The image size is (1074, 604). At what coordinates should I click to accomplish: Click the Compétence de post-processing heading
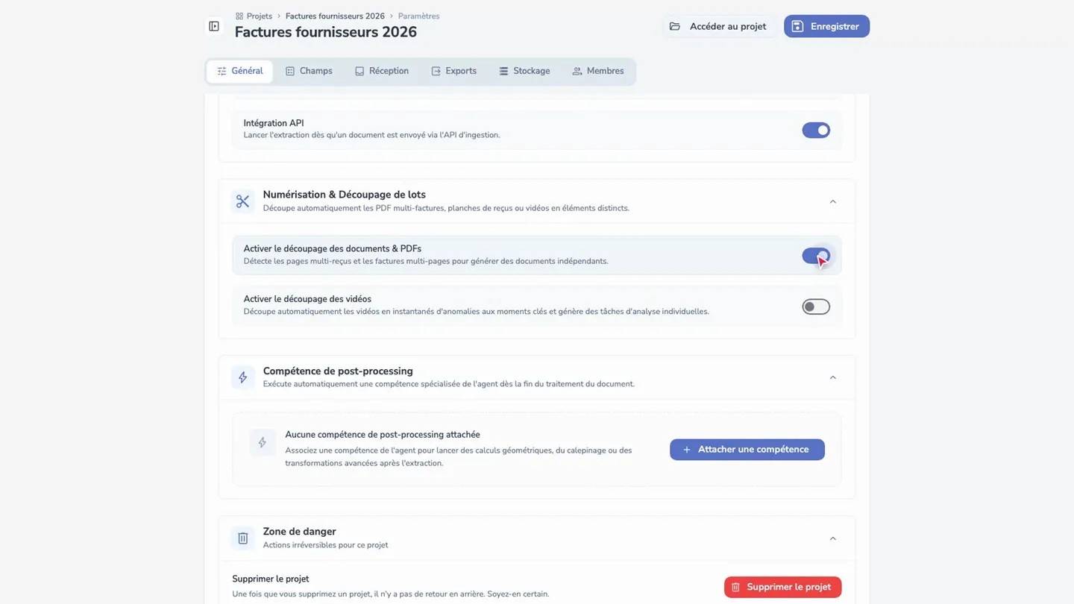tap(338, 371)
